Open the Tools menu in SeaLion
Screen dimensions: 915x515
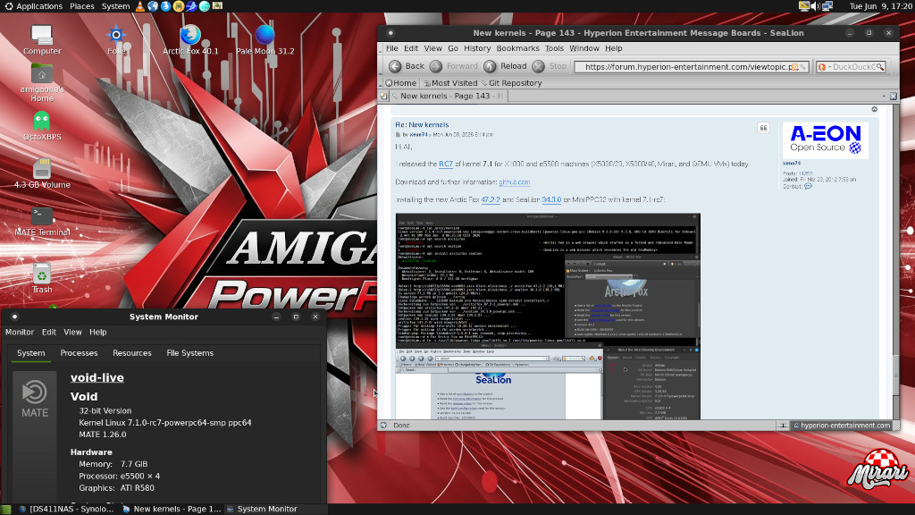[554, 48]
